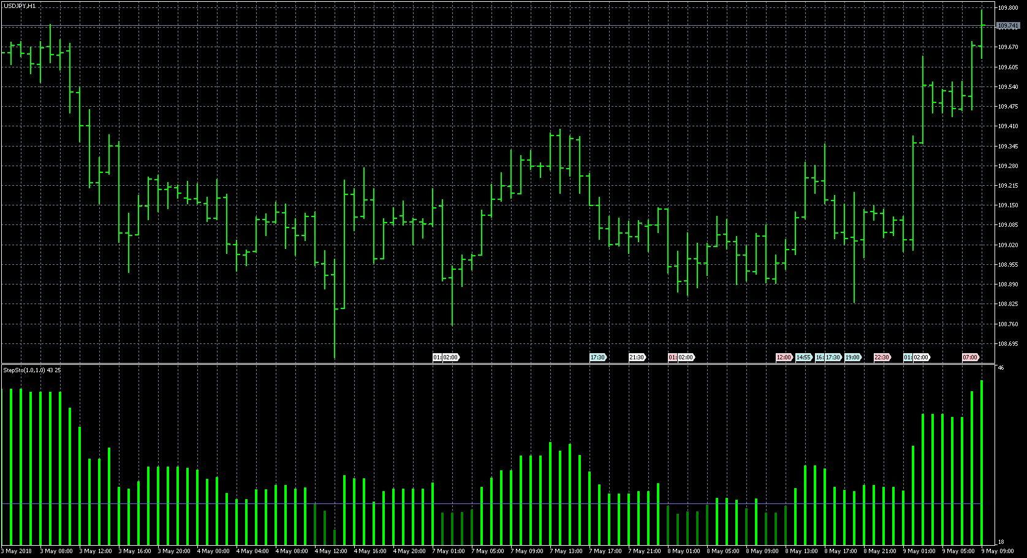Select the 109.280 price axis value
Viewport: 1027px width, 558px height.
point(1008,166)
